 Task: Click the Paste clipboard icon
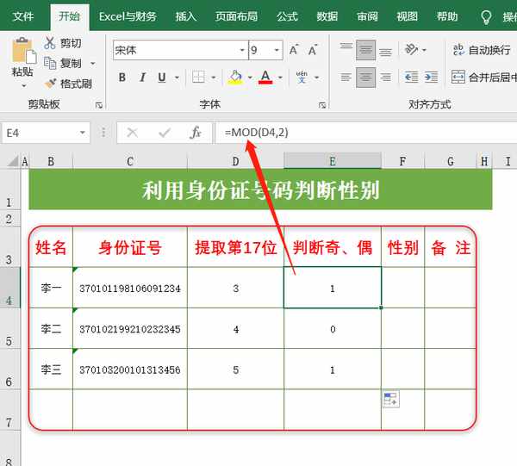[x=24, y=50]
